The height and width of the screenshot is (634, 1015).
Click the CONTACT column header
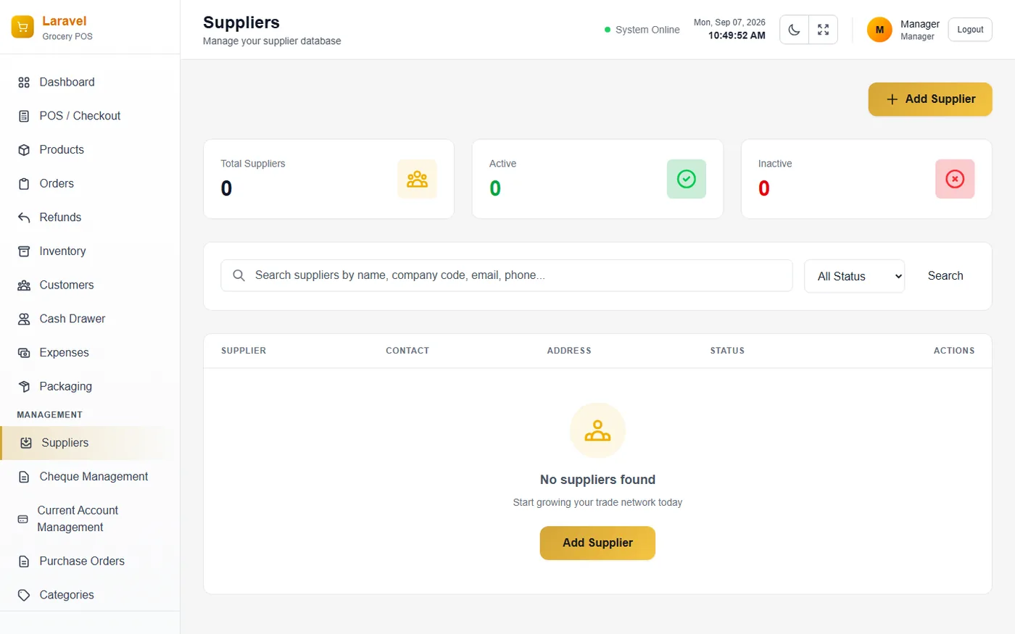pyautogui.click(x=407, y=351)
